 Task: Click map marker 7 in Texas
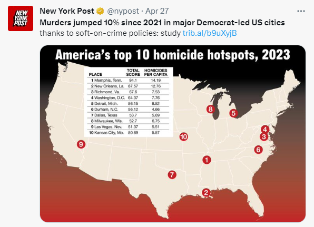tap(172, 175)
